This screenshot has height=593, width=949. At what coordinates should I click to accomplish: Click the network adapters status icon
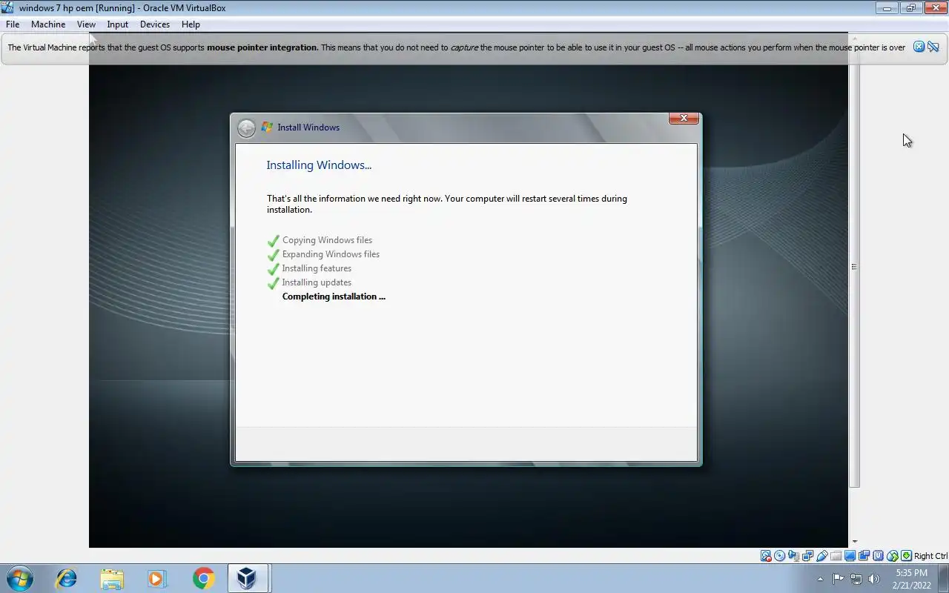[807, 556]
